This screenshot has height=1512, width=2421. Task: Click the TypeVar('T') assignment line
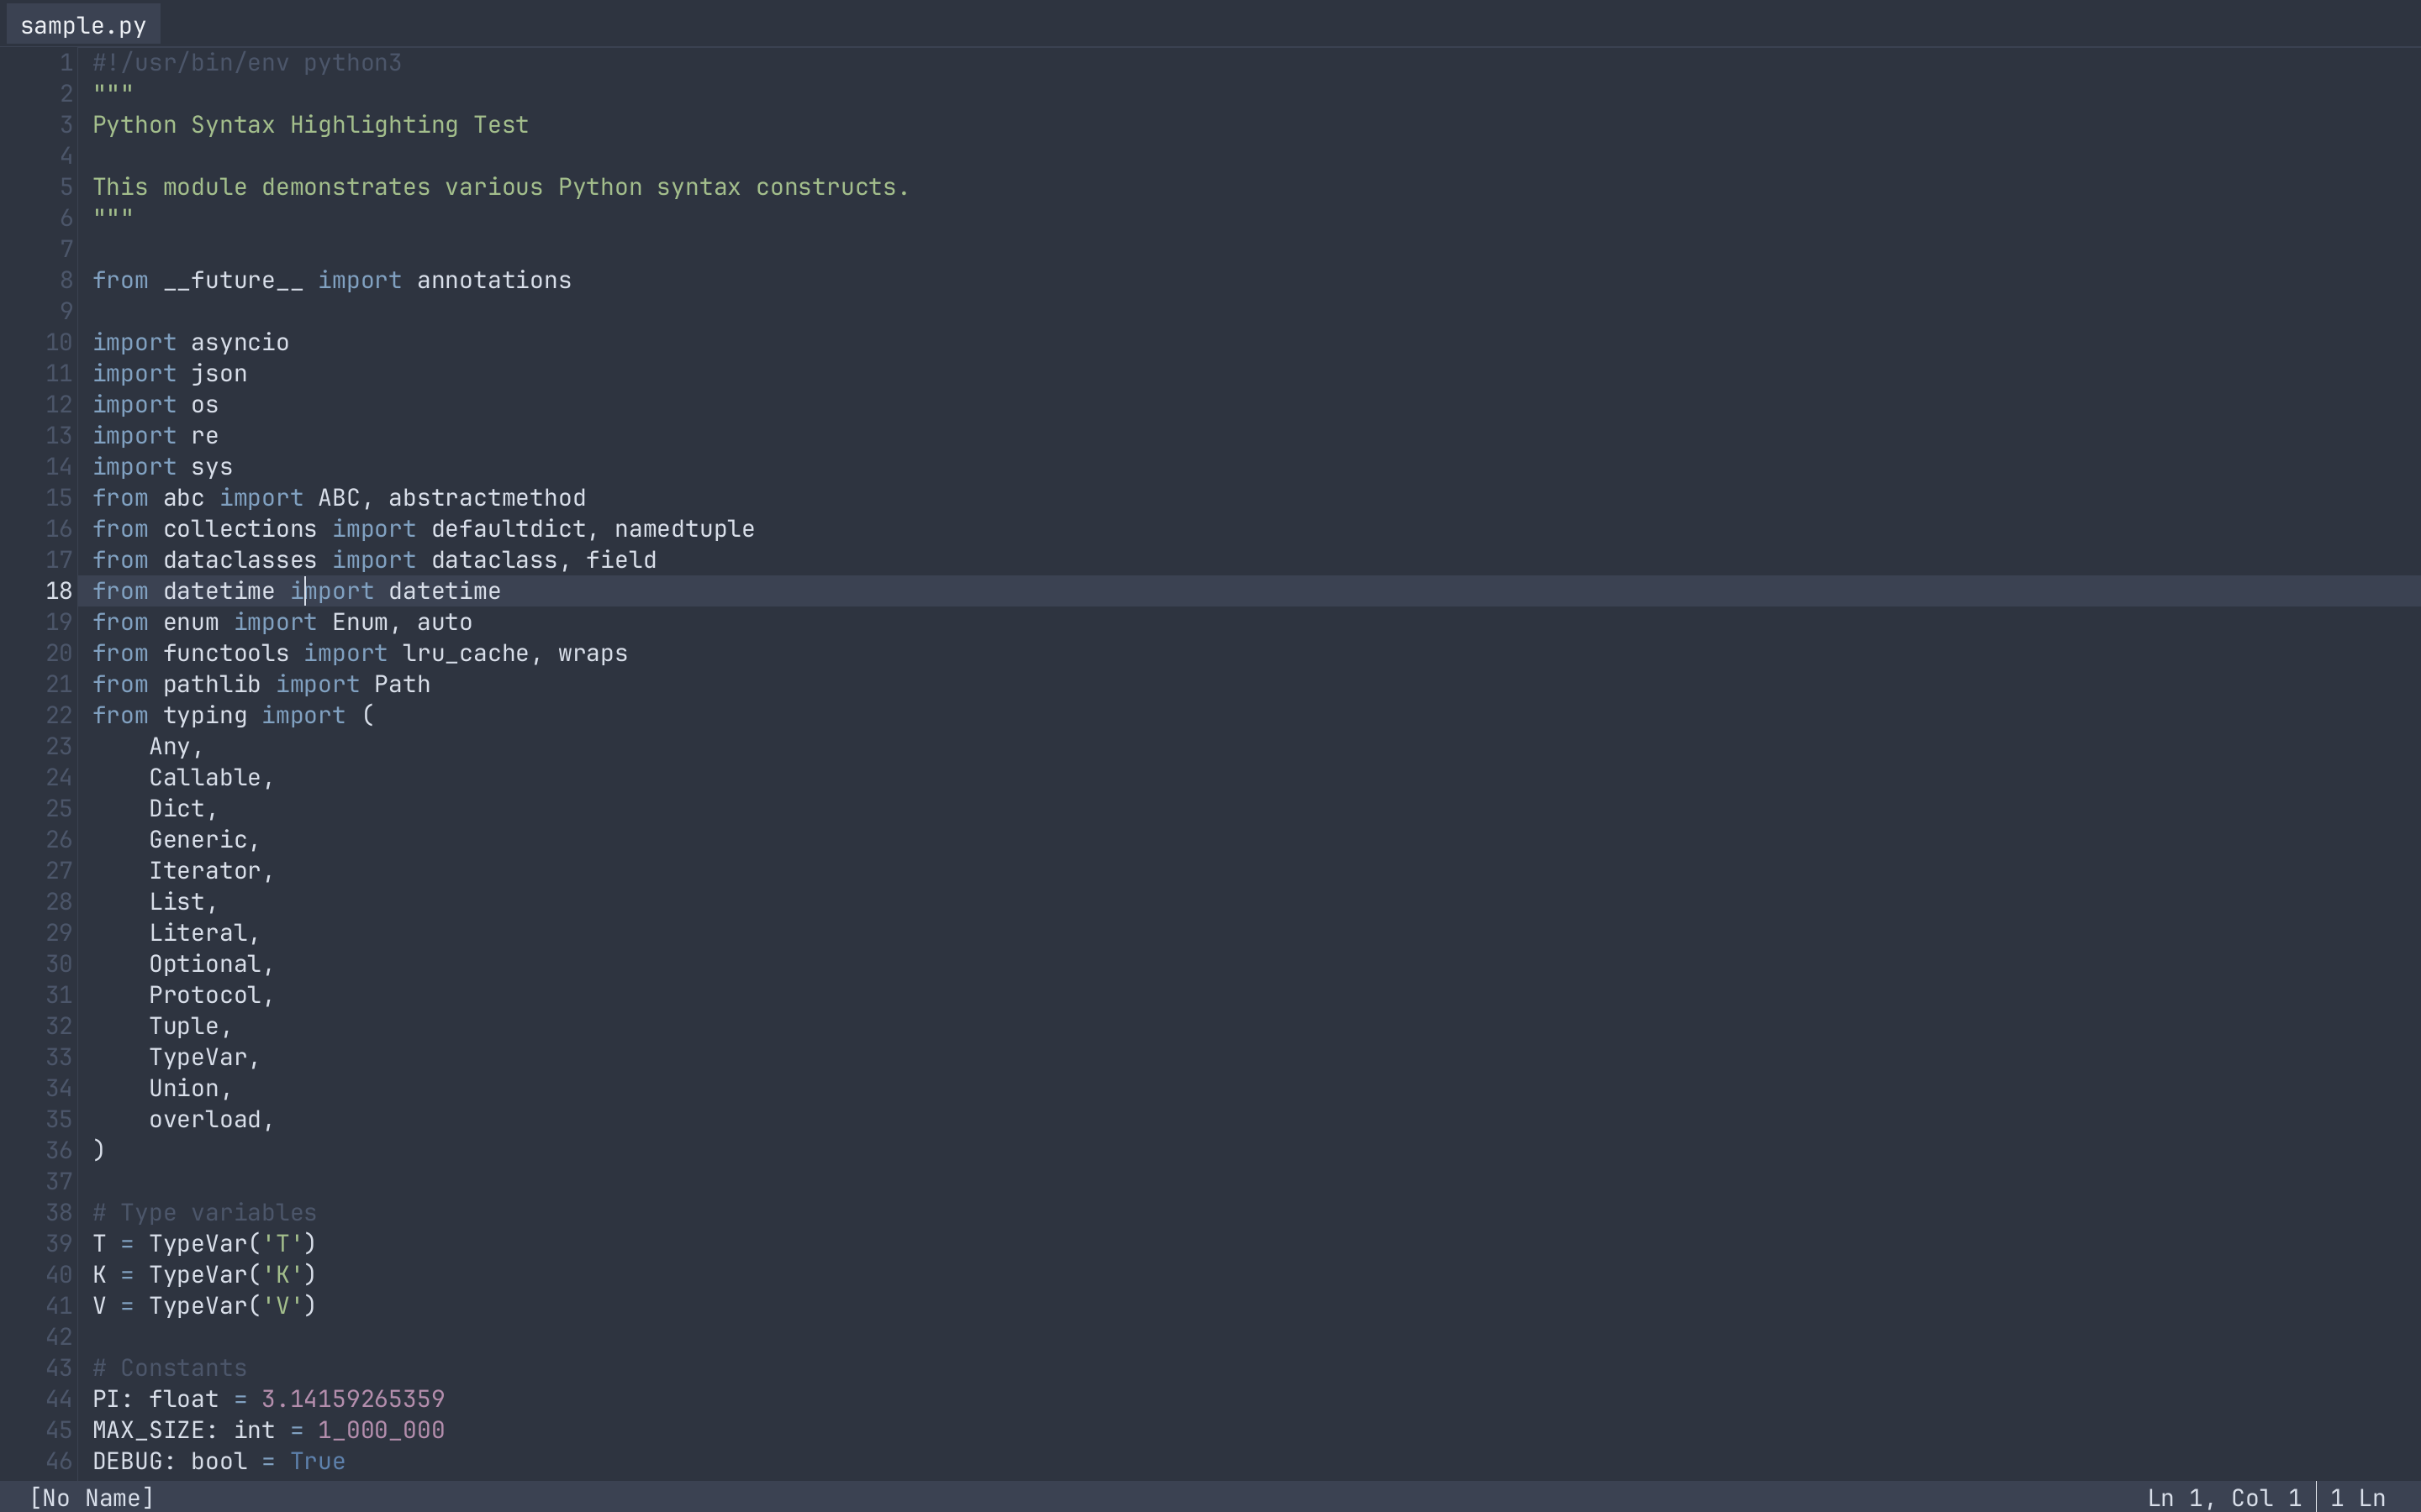tap(204, 1243)
